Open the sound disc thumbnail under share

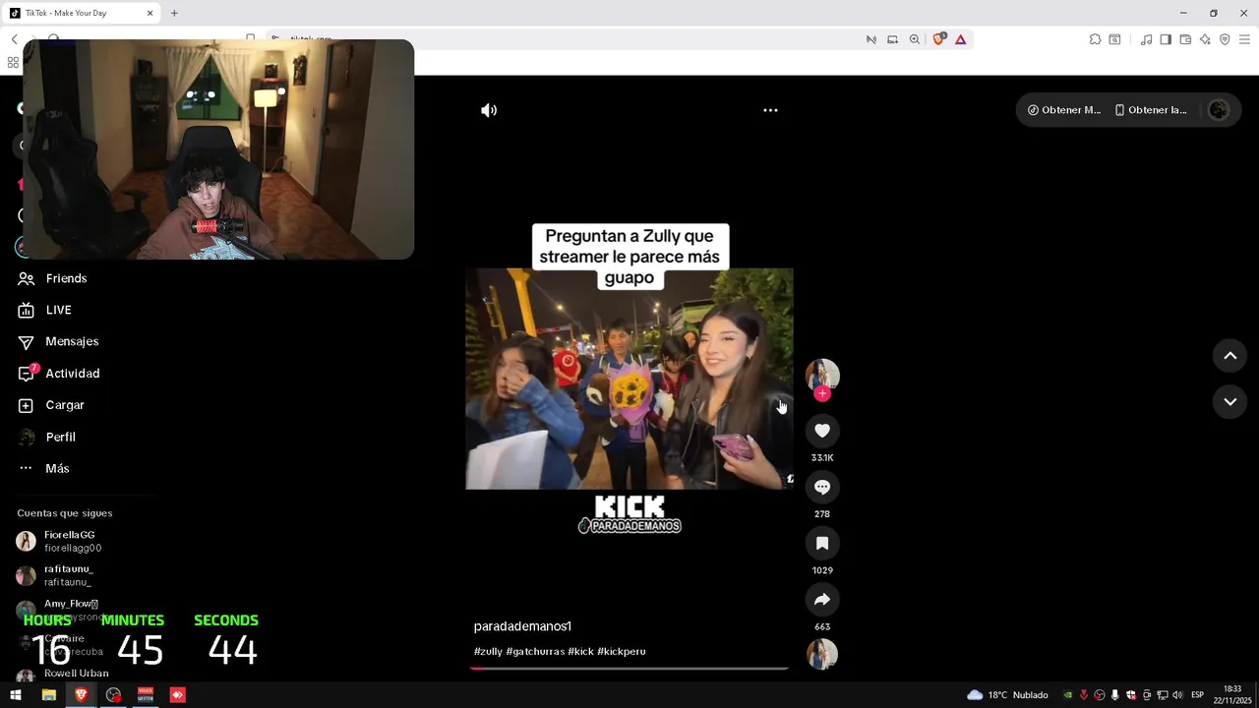pos(822,654)
